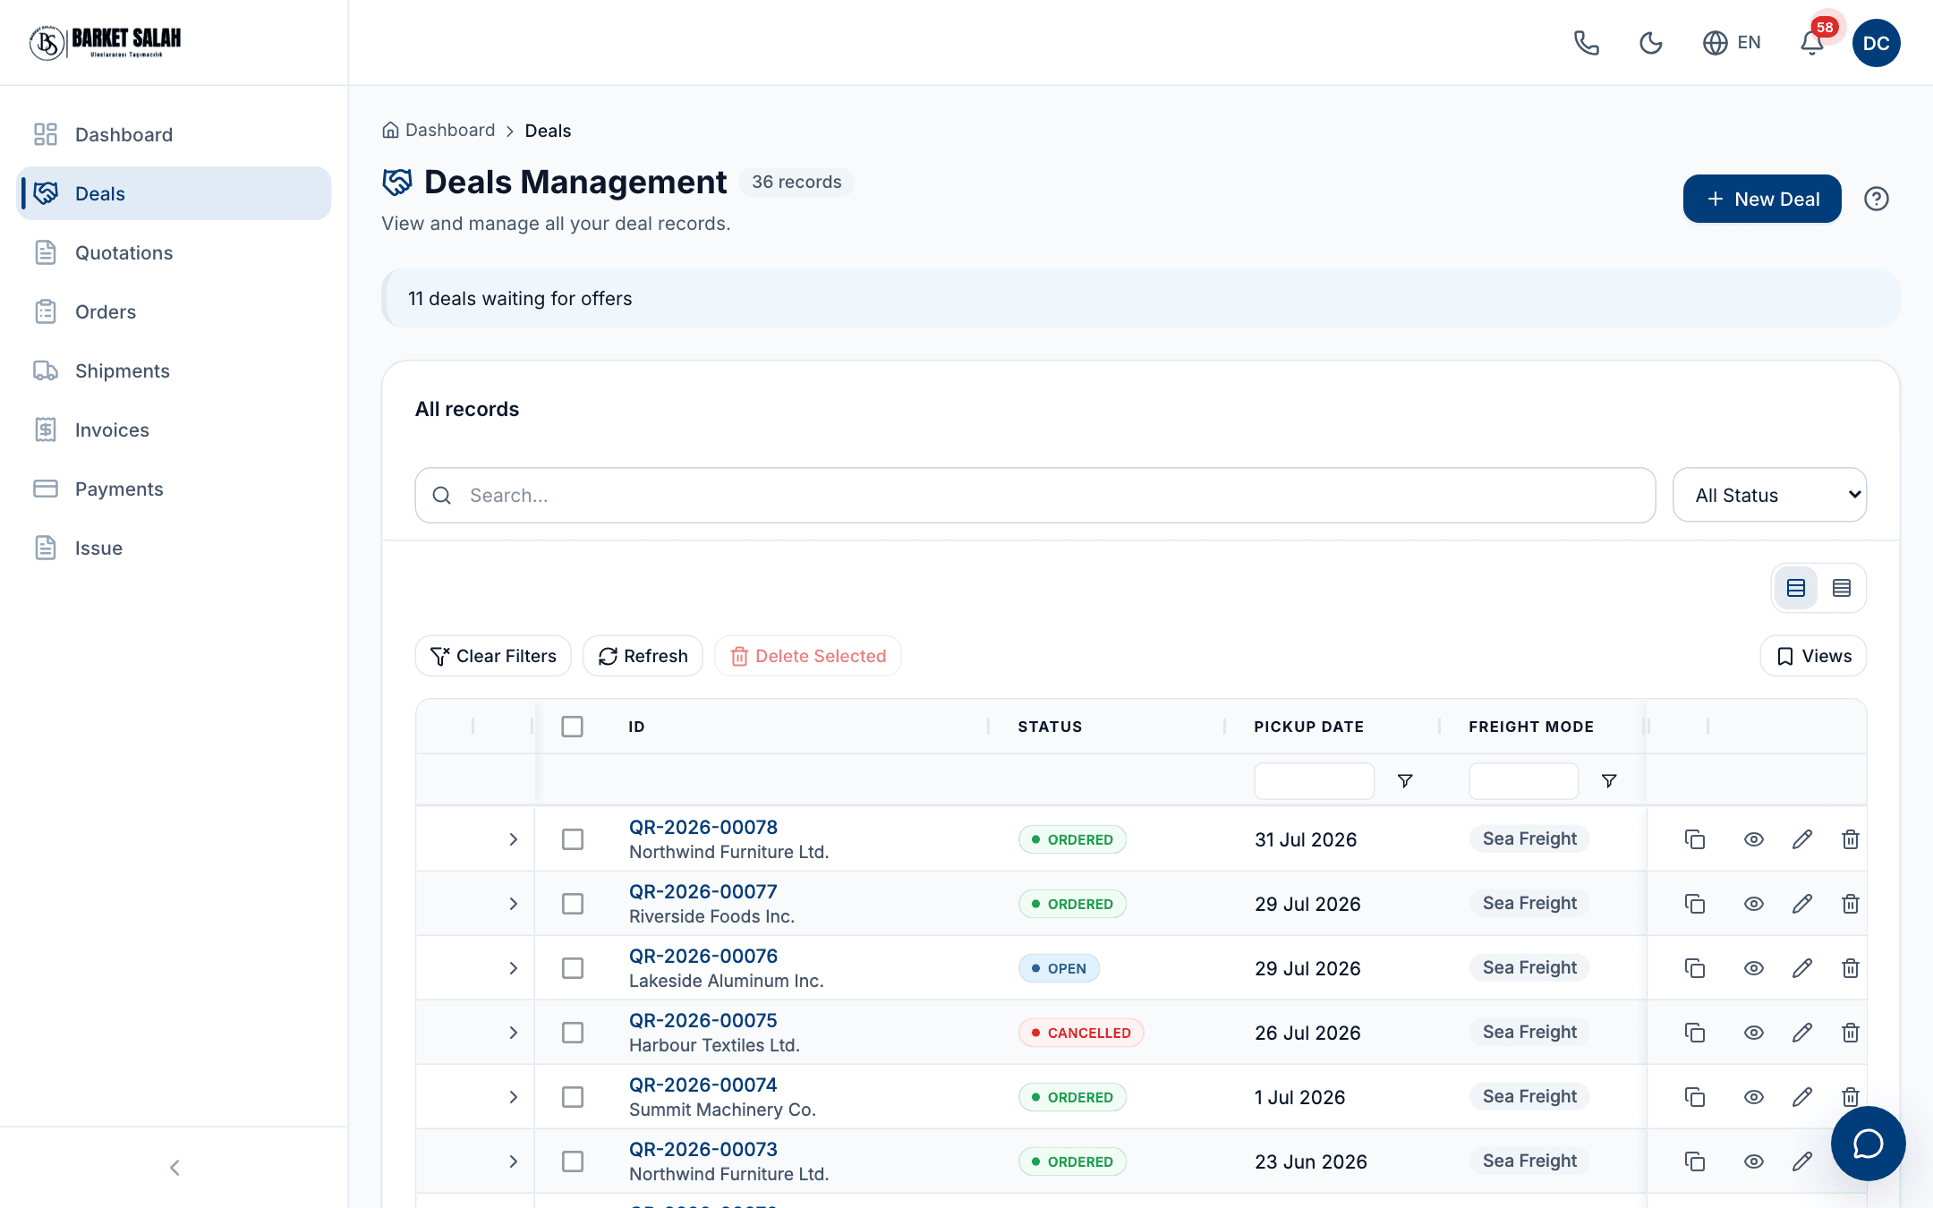This screenshot has width=1933, height=1208.
Task: Click the phone call icon in header
Action: click(1587, 43)
